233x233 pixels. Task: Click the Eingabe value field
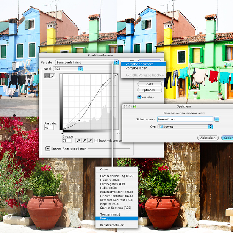tap(67, 141)
